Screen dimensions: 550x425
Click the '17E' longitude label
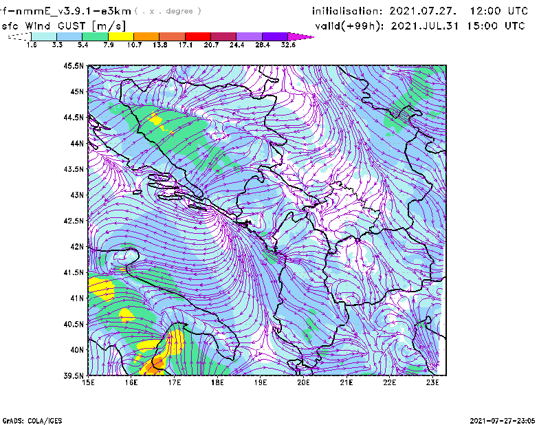click(x=175, y=382)
